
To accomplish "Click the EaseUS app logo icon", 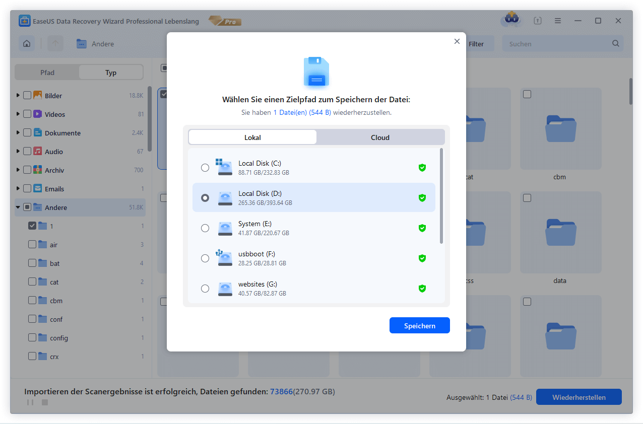I will pos(25,21).
